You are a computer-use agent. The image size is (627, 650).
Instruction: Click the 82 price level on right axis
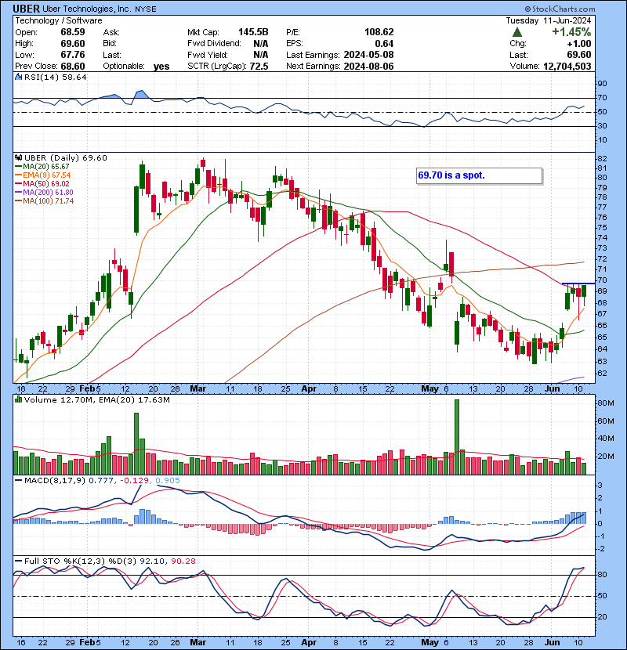point(602,159)
